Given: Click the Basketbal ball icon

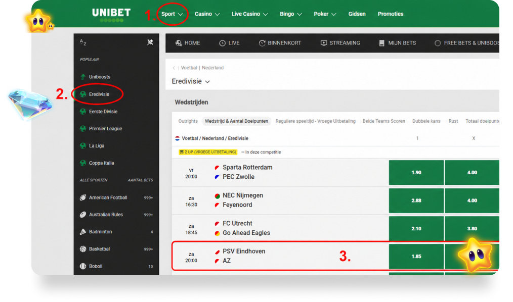Looking at the screenshot, I should (83, 249).
